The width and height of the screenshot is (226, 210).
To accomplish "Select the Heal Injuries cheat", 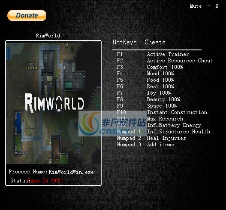I will (166, 138).
